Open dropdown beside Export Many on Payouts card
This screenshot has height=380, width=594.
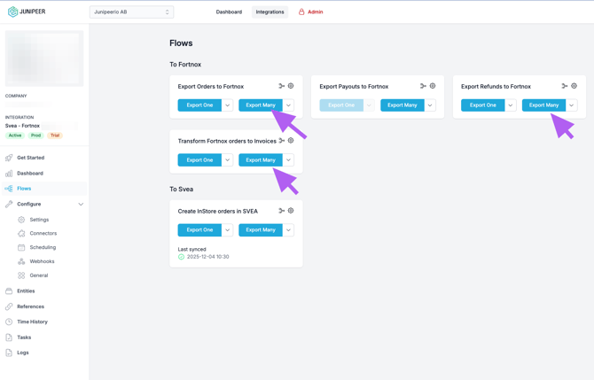430,105
